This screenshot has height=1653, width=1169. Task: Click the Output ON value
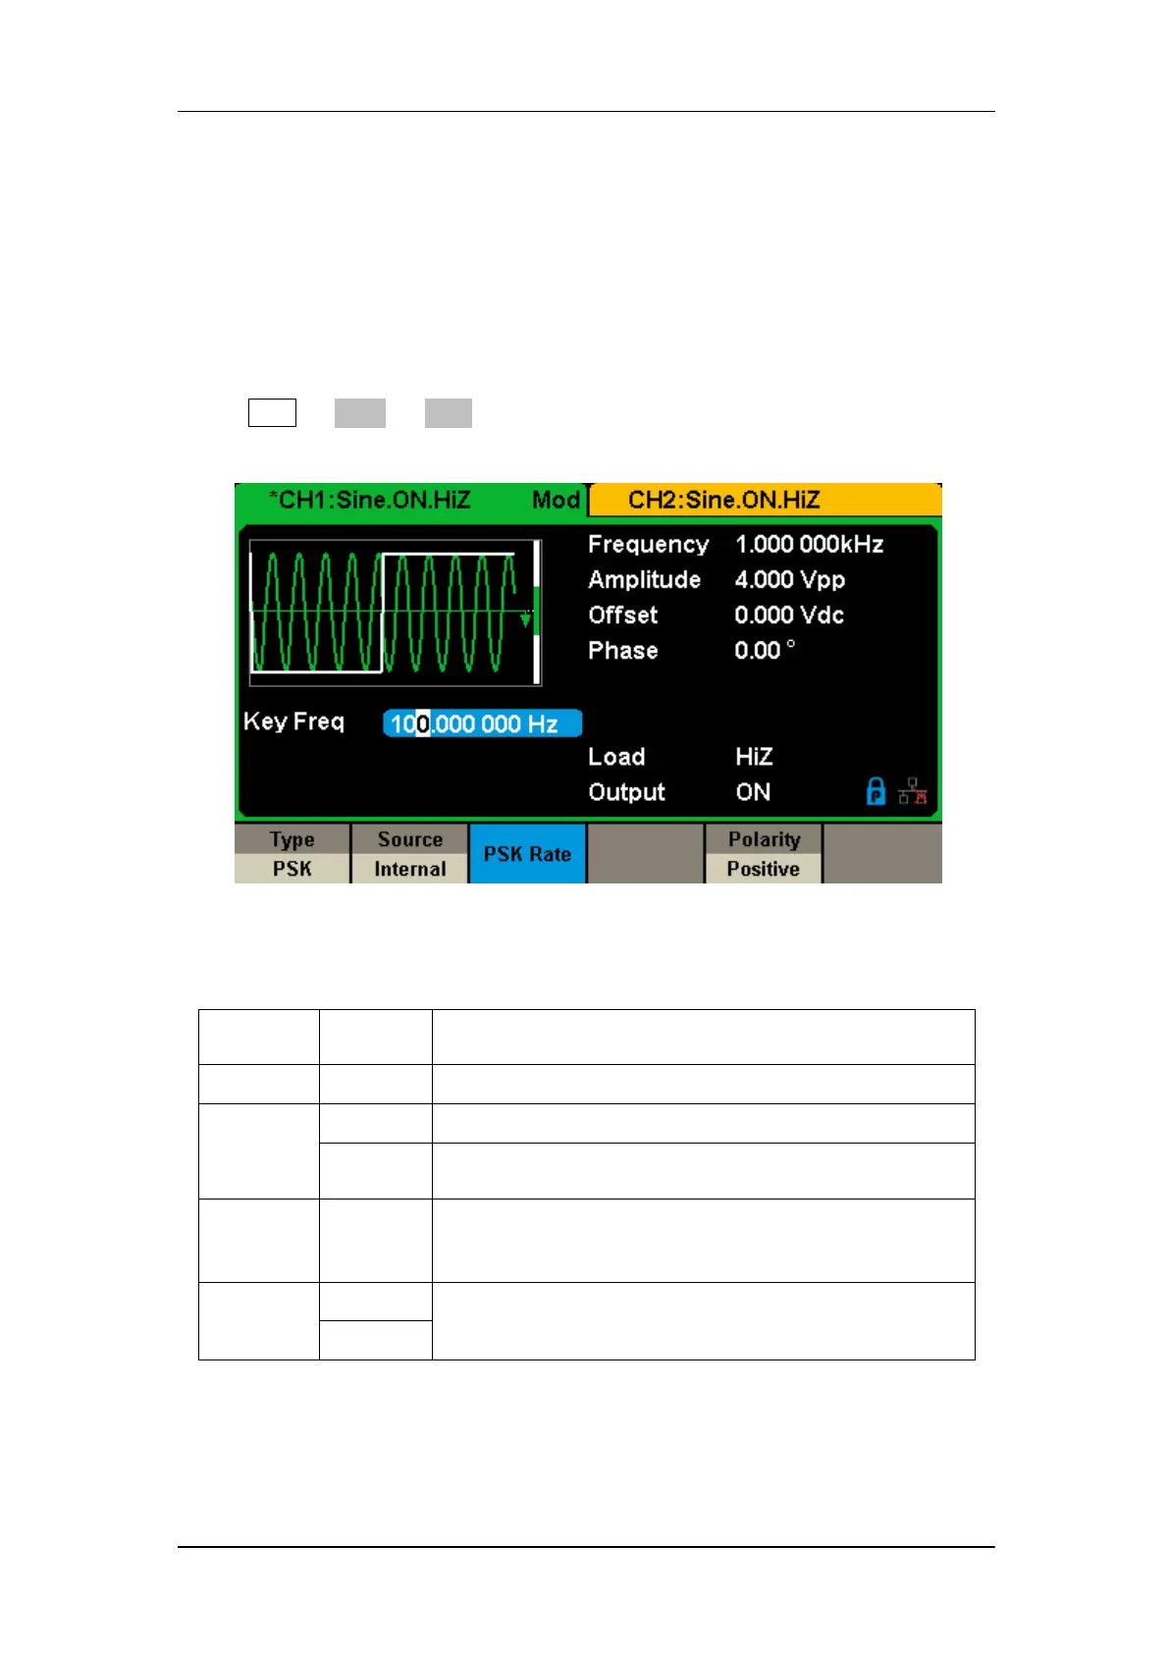click(753, 792)
